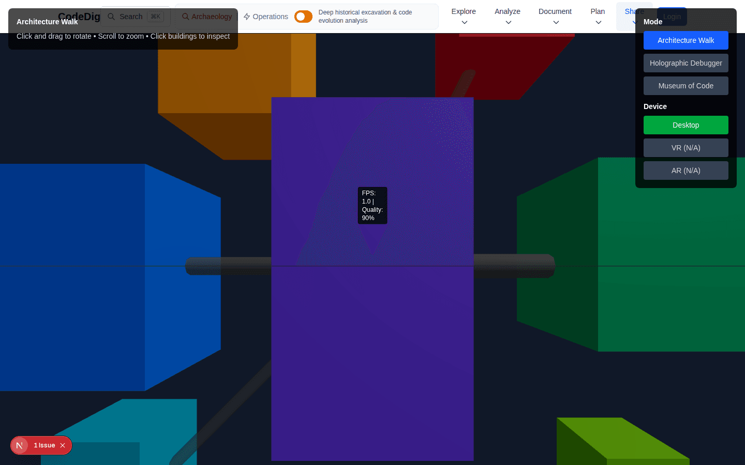
Task: Open the Analyze dropdown
Action: (507, 16)
